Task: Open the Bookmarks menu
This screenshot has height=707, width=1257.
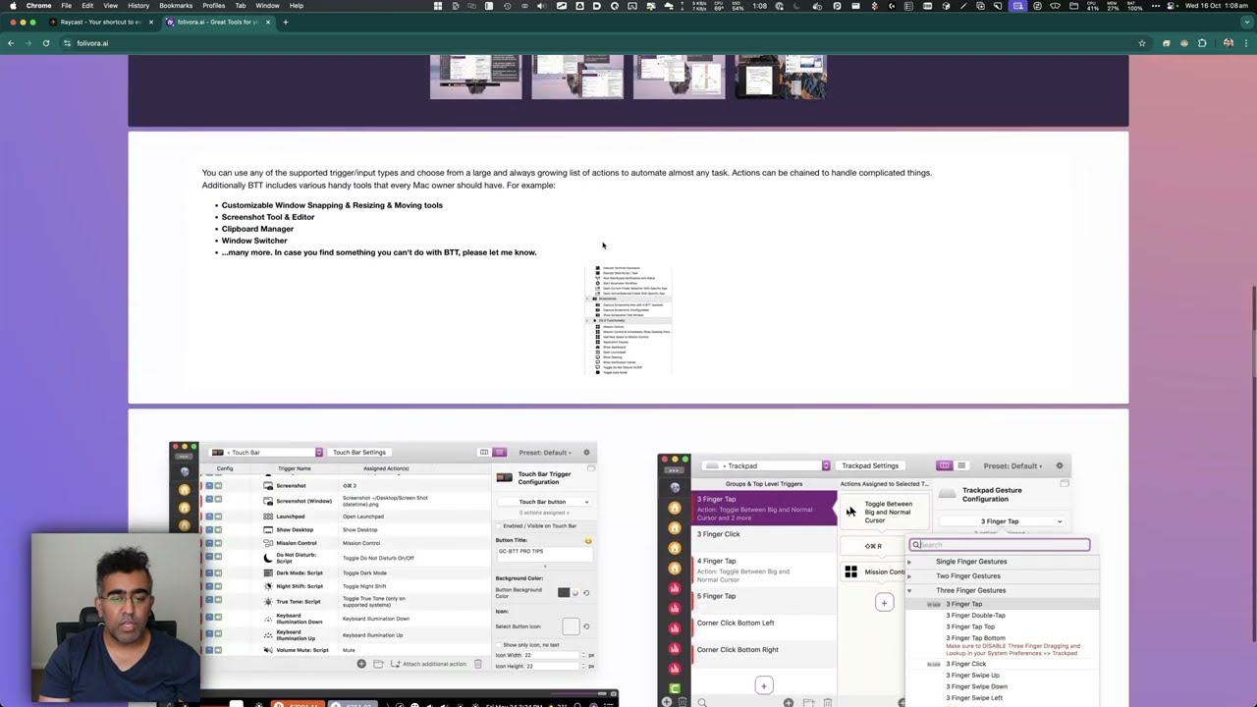Action: (x=176, y=6)
